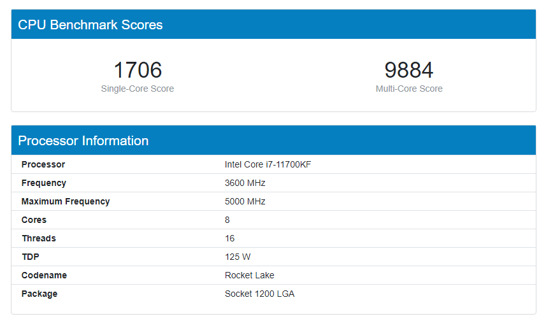Screen dimensions: 546x328
Task: Click the Codename row label
Action: click(44, 275)
